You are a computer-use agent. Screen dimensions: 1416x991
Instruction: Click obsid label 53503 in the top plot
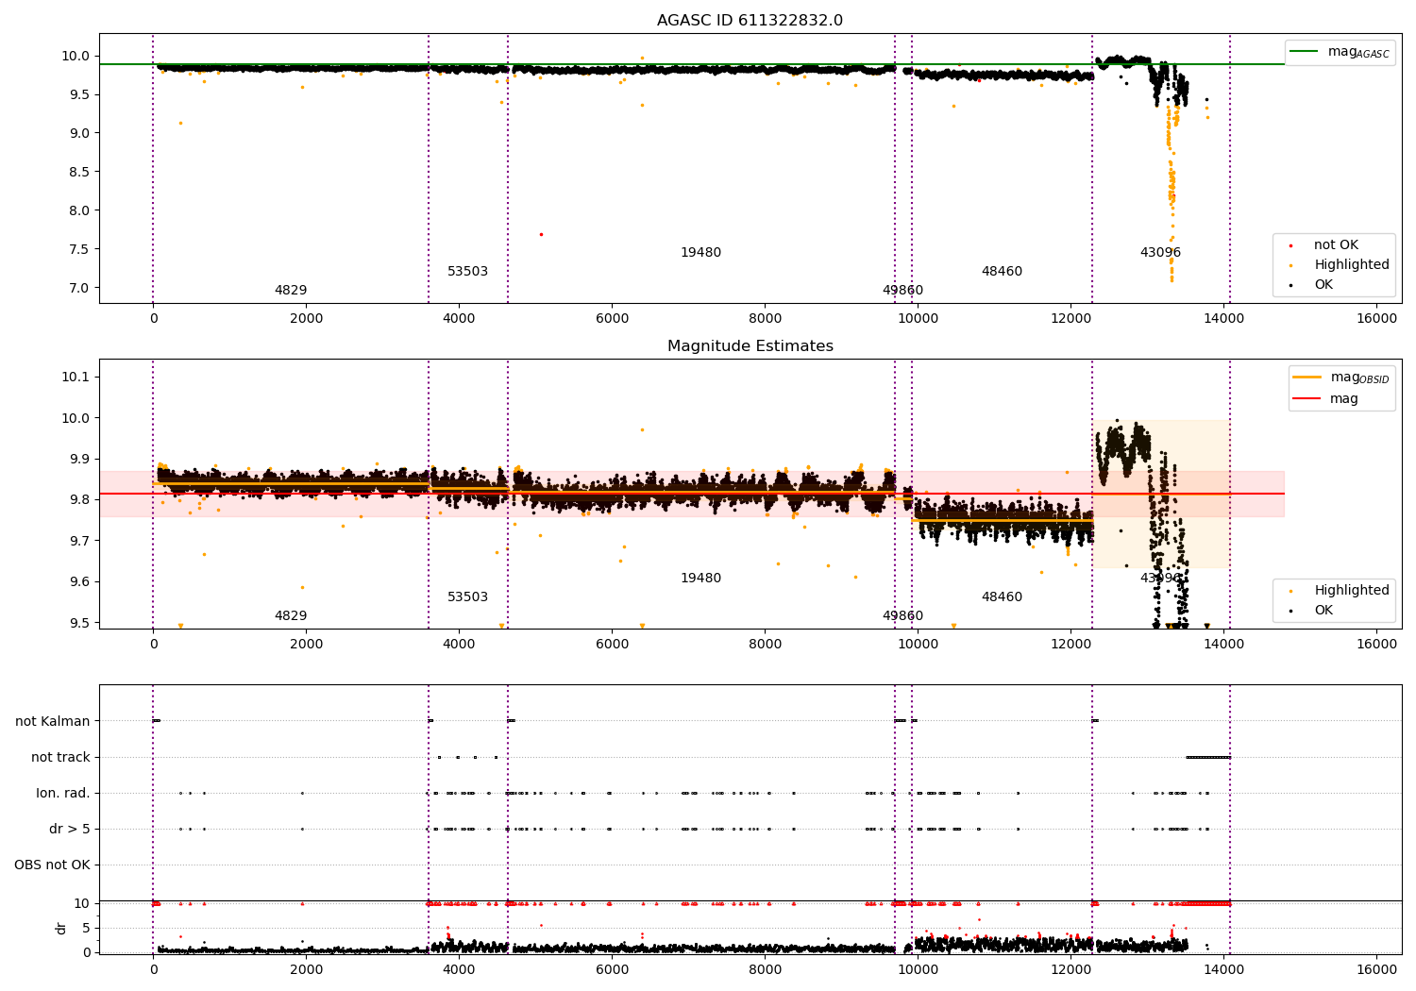pos(467,272)
